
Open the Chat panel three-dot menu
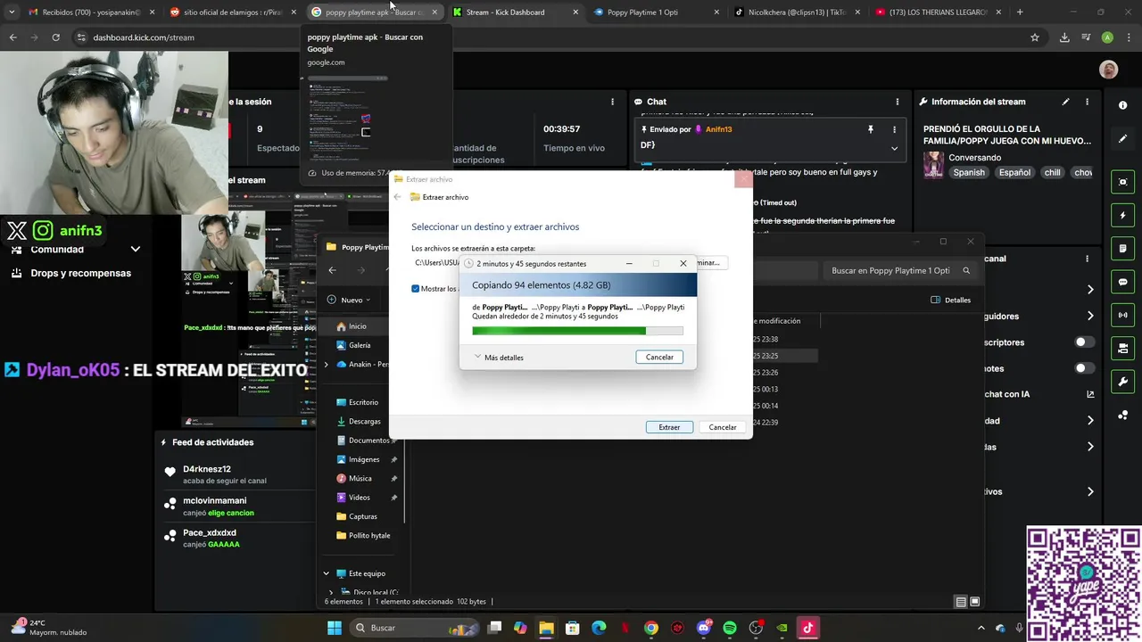pos(898,102)
